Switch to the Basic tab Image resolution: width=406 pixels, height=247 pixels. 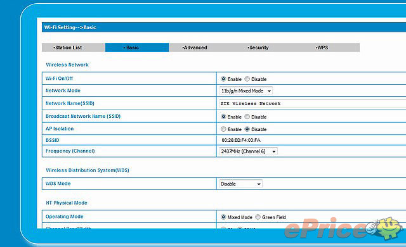tap(137, 47)
